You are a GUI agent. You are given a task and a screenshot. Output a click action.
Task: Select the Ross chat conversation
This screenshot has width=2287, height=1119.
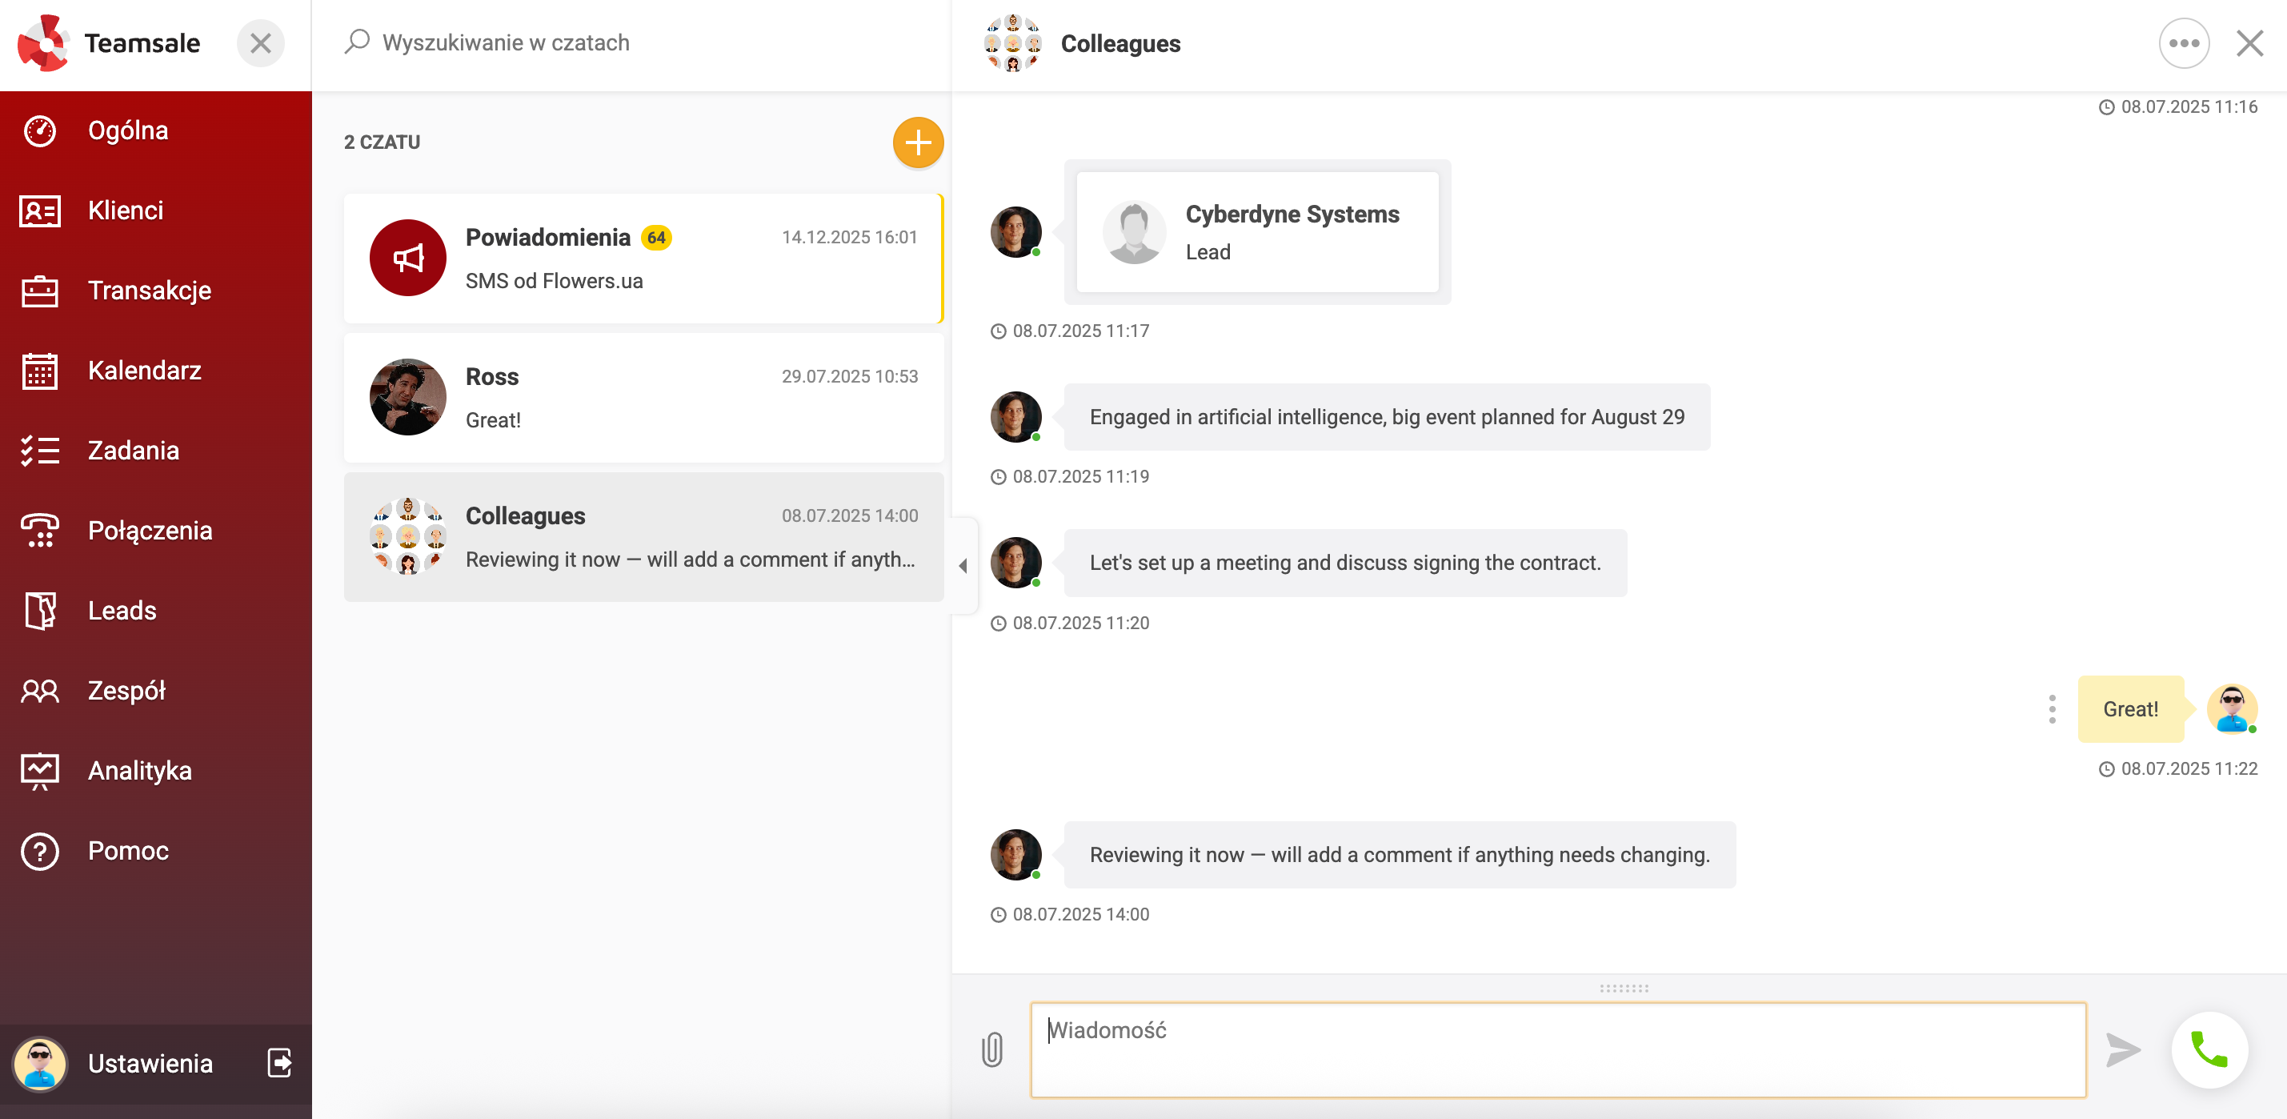pos(643,398)
